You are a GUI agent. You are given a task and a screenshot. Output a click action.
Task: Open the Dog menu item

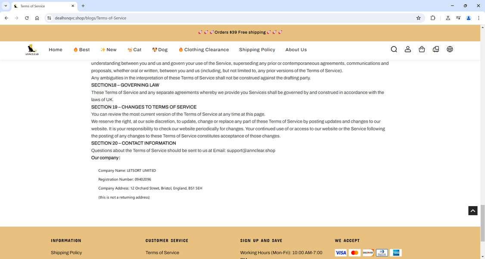[160, 49]
